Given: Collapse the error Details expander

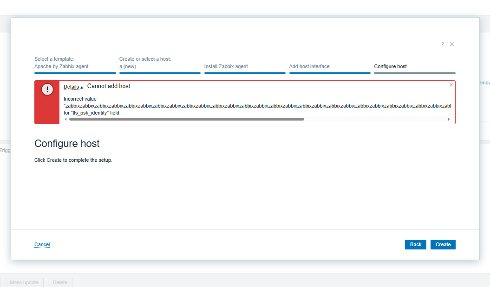Looking at the screenshot, I should 73,87.
